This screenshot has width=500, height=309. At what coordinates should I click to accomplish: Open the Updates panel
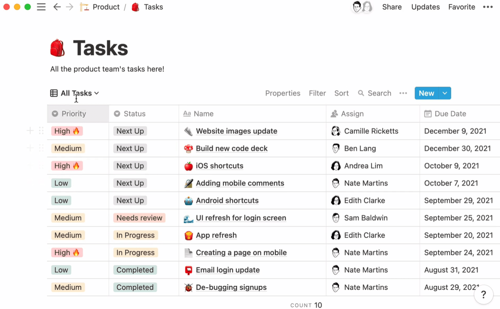pos(426,7)
